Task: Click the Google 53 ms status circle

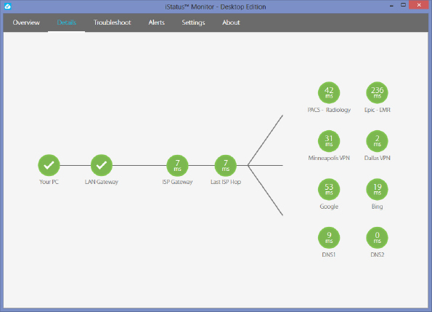Action: click(x=329, y=190)
